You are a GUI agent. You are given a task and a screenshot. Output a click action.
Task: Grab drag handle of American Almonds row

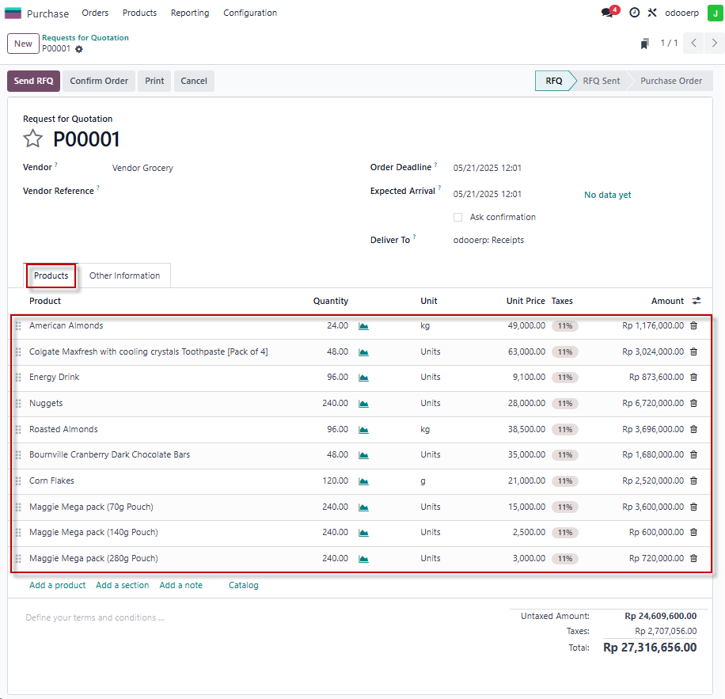click(18, 326)
